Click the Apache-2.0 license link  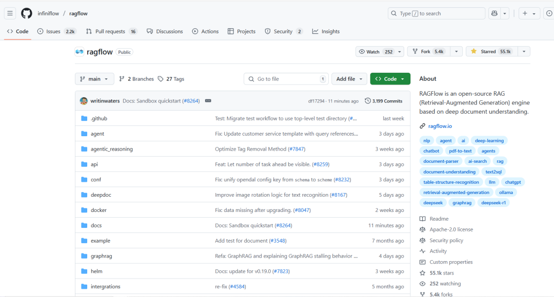(x=451, y=229)
